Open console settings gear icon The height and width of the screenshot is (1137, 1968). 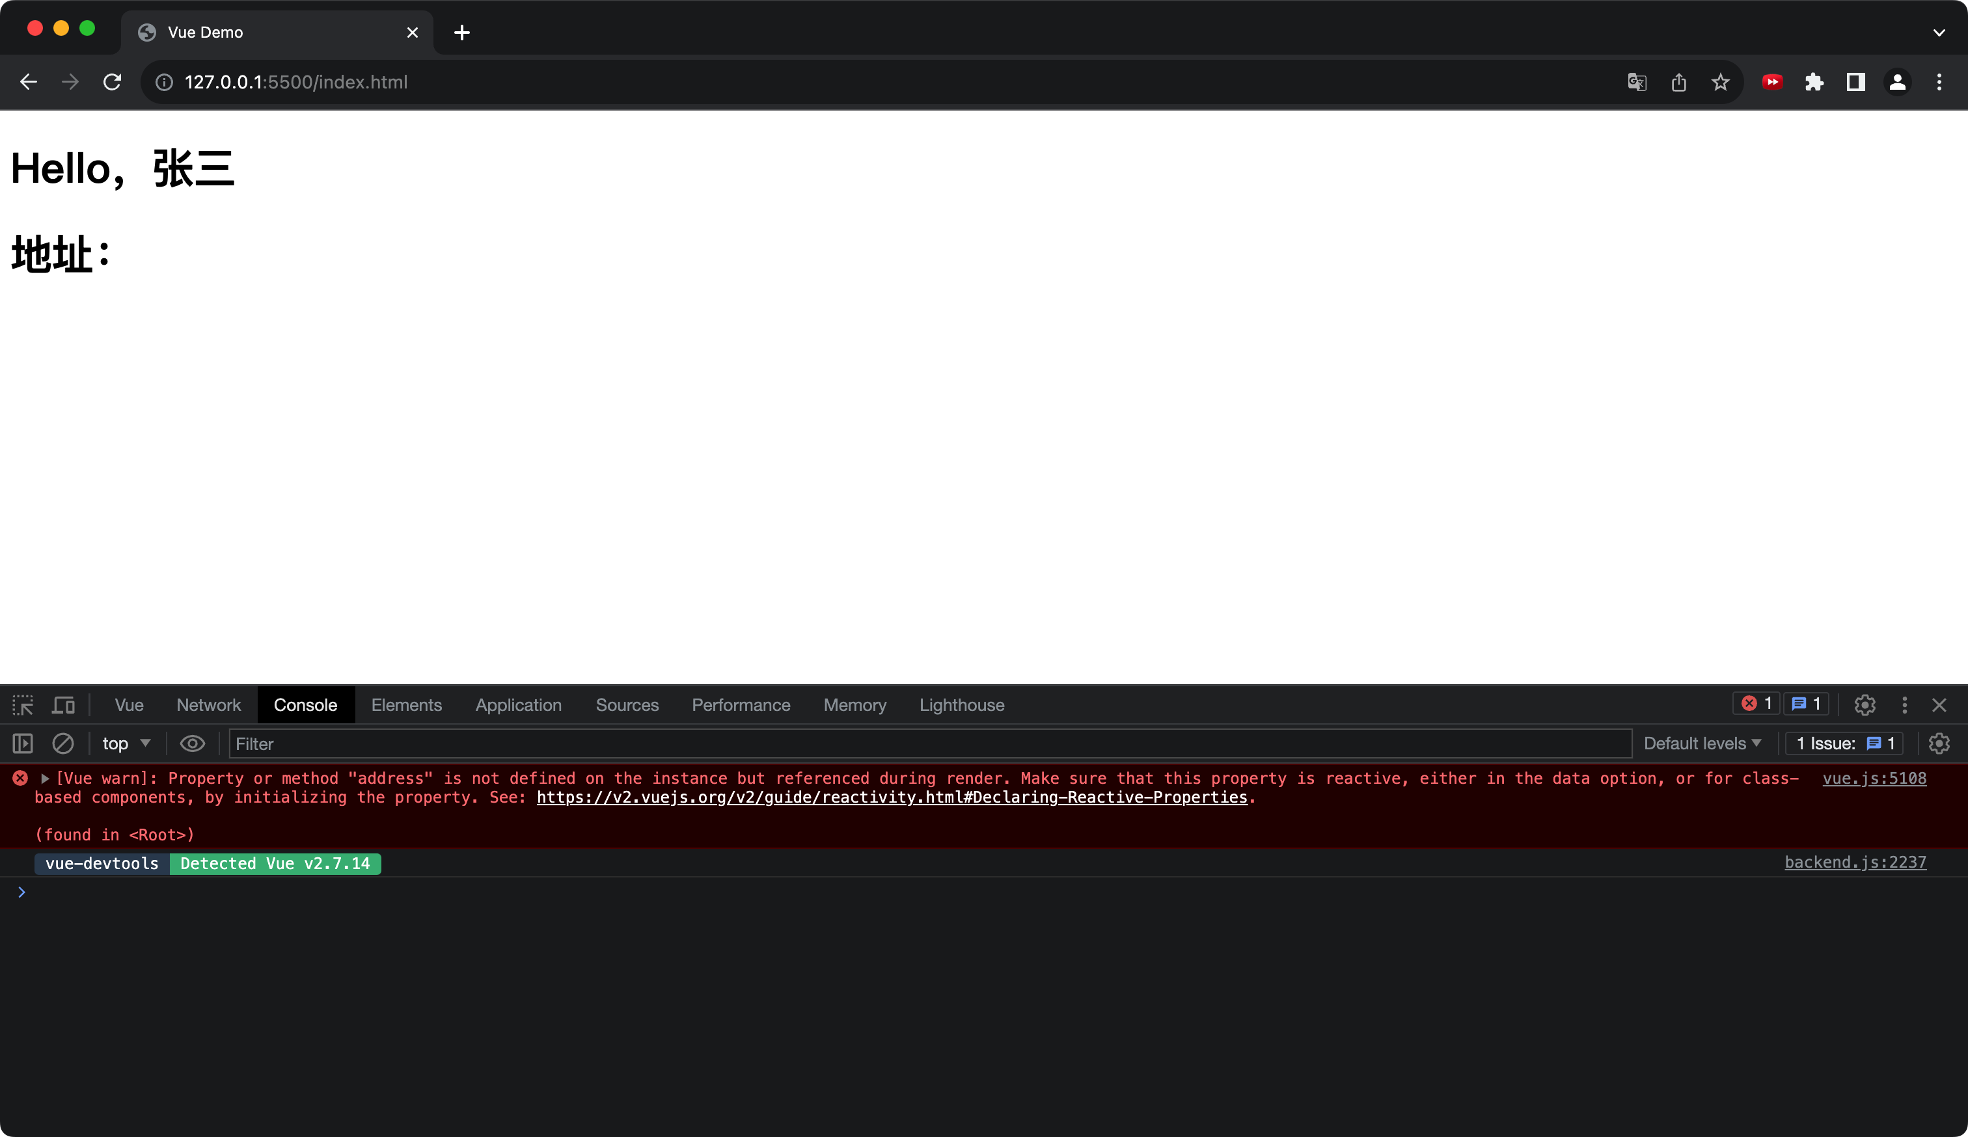click(1938, 743)
